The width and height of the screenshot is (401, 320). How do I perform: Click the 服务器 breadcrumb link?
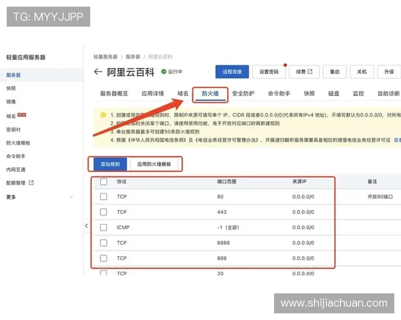[x=133, y=57]
